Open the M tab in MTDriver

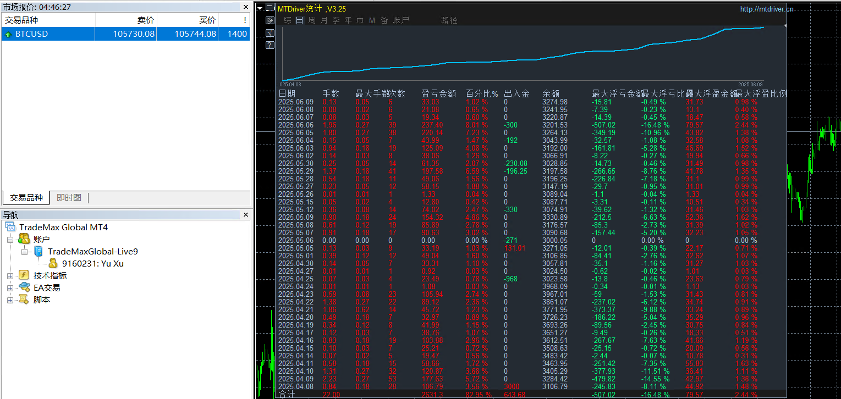372,20
